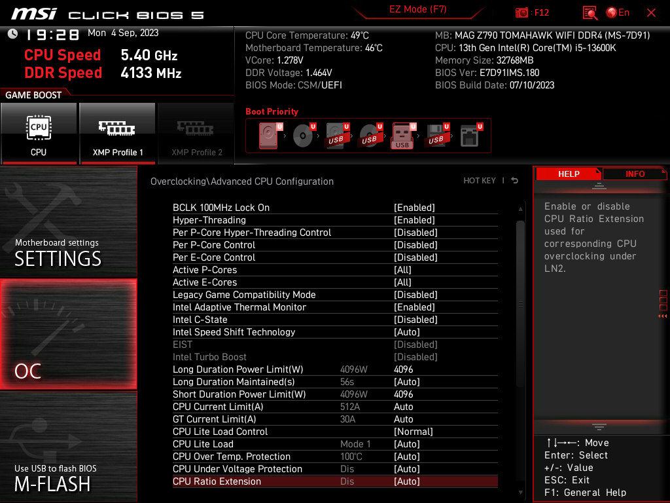Go back using the return arrow icon
670x503 pixels.
pyautogui.click(x=515, y=181)
